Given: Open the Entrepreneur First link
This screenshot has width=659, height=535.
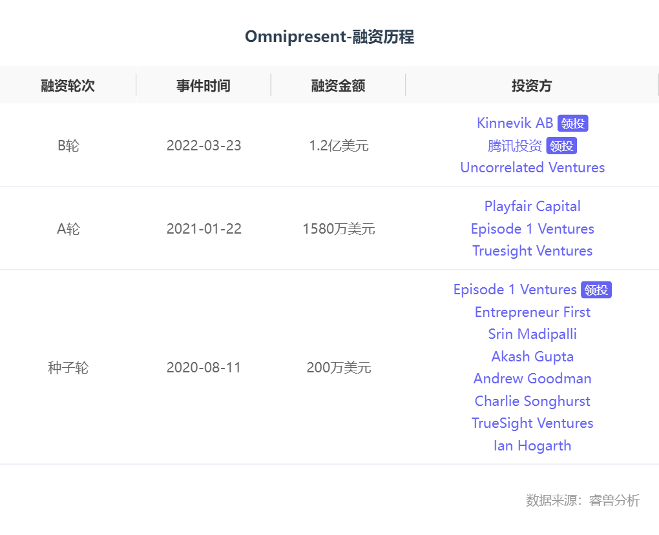Looking at the screenshot, I should [532, 312].
